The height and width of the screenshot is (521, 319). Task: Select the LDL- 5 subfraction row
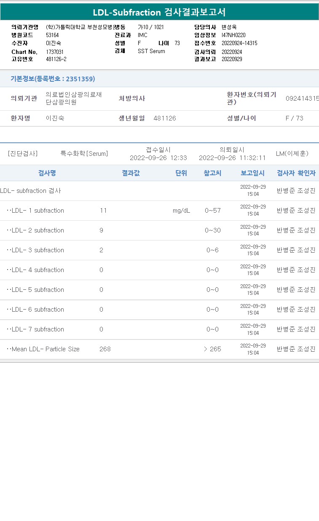click(159, 290)
